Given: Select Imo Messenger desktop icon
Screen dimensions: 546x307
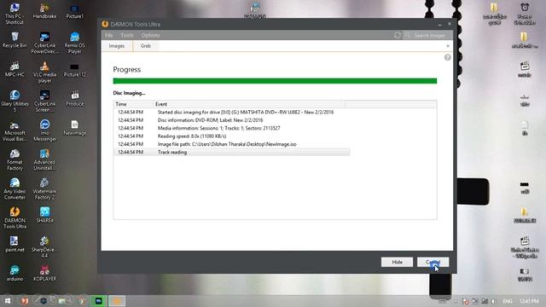Looking at the screenshot, I should pyautogui.click(x=44, y=130).
